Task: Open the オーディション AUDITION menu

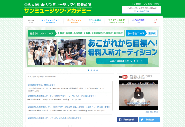Action: (74, 21)
